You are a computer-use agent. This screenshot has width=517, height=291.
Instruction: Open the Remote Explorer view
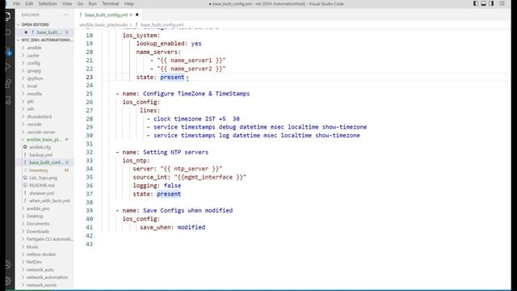(8, 100)
